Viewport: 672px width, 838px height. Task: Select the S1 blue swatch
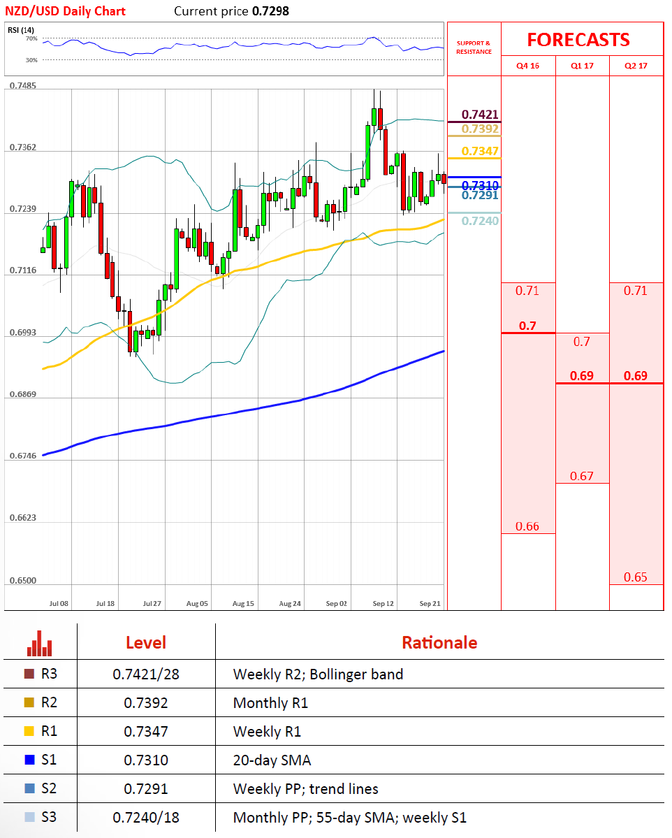coord(29,760)
